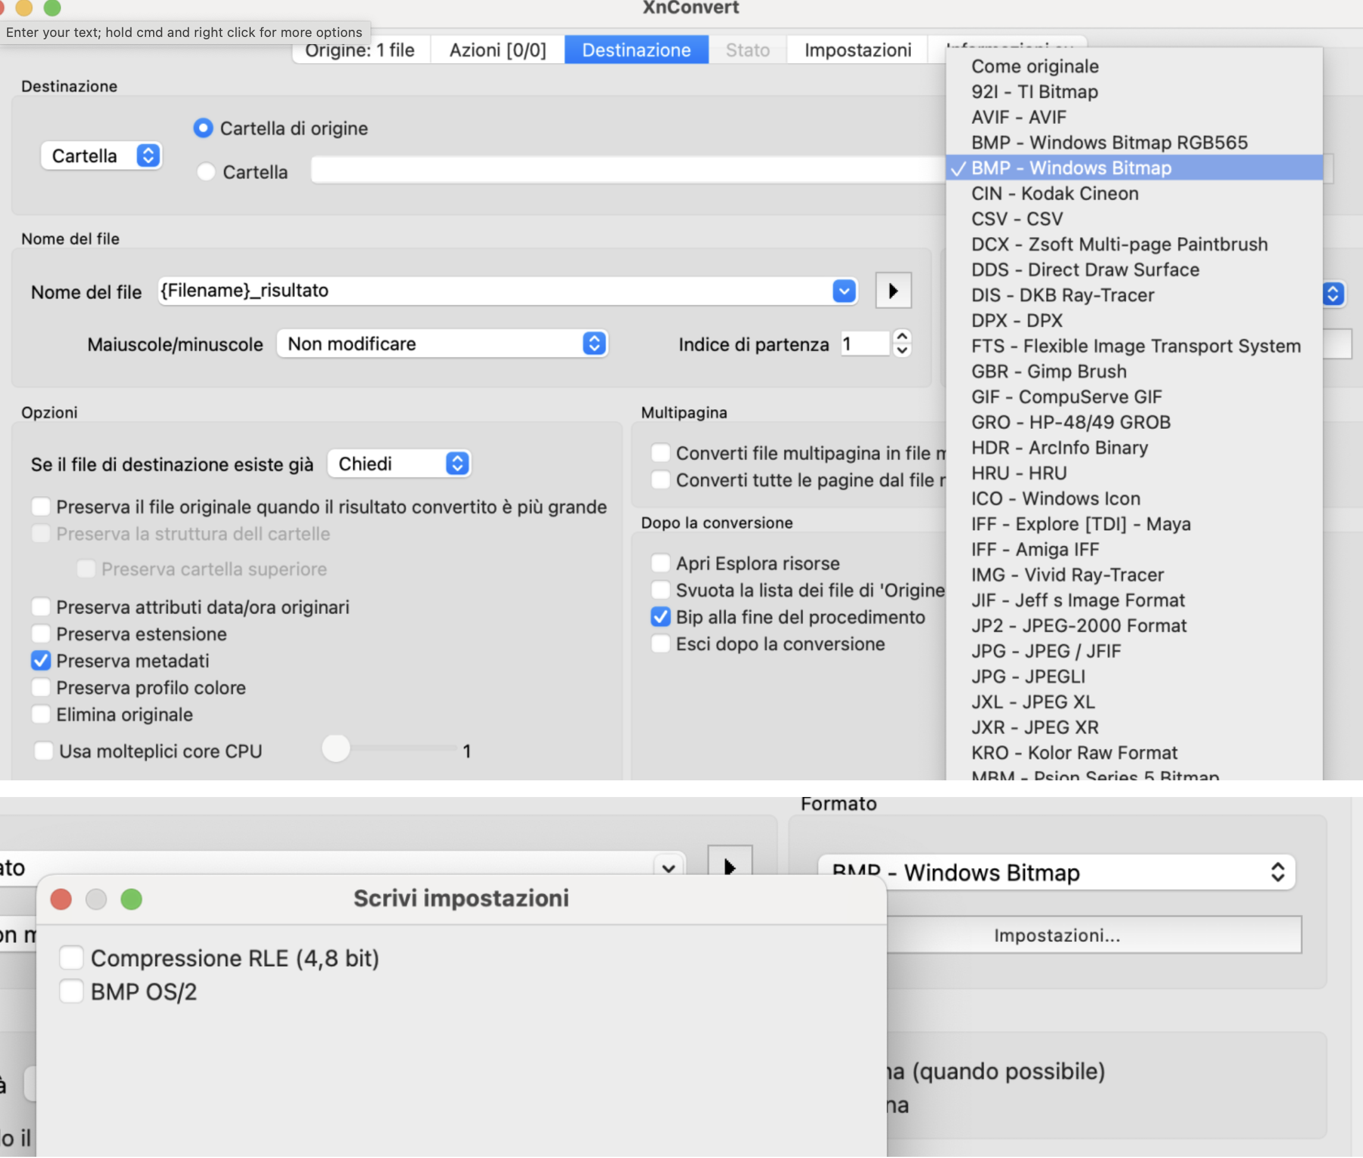
Task: Zoom the Scrivi impostazioni window green button
Action: (131, 899)
